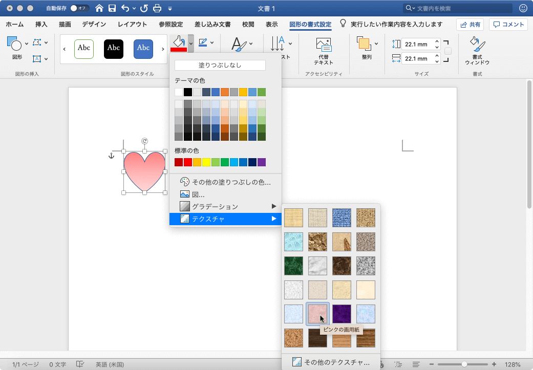Screen dimensions: 533x370
Task: Show previous shape styles with left chevron
Action: (65, 49)
